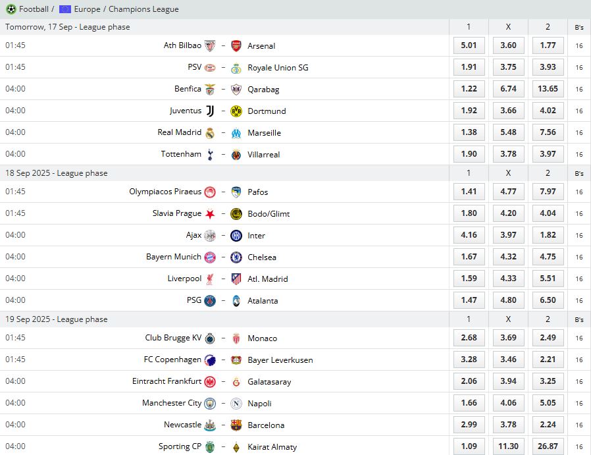This screenshot has width=591, height=455.
Task: Select Ath Bilbao home win odds 5.01
Action: [x=469, y=46]
